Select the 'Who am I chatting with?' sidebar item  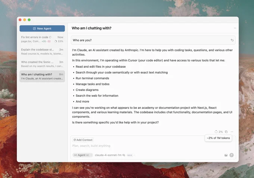click(42, 76)
